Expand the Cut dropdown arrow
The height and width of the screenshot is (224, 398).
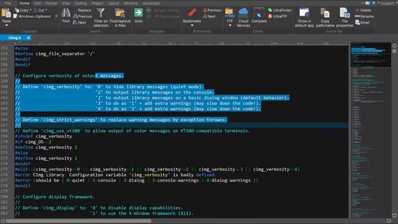(x=46, y=10)
